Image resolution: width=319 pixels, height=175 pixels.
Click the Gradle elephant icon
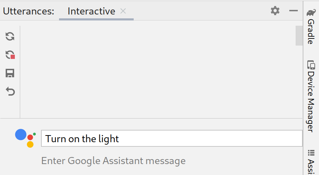pyautogui.click(x=311, y=13)
